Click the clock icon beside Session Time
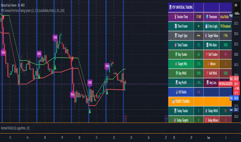 click(175, 17)
